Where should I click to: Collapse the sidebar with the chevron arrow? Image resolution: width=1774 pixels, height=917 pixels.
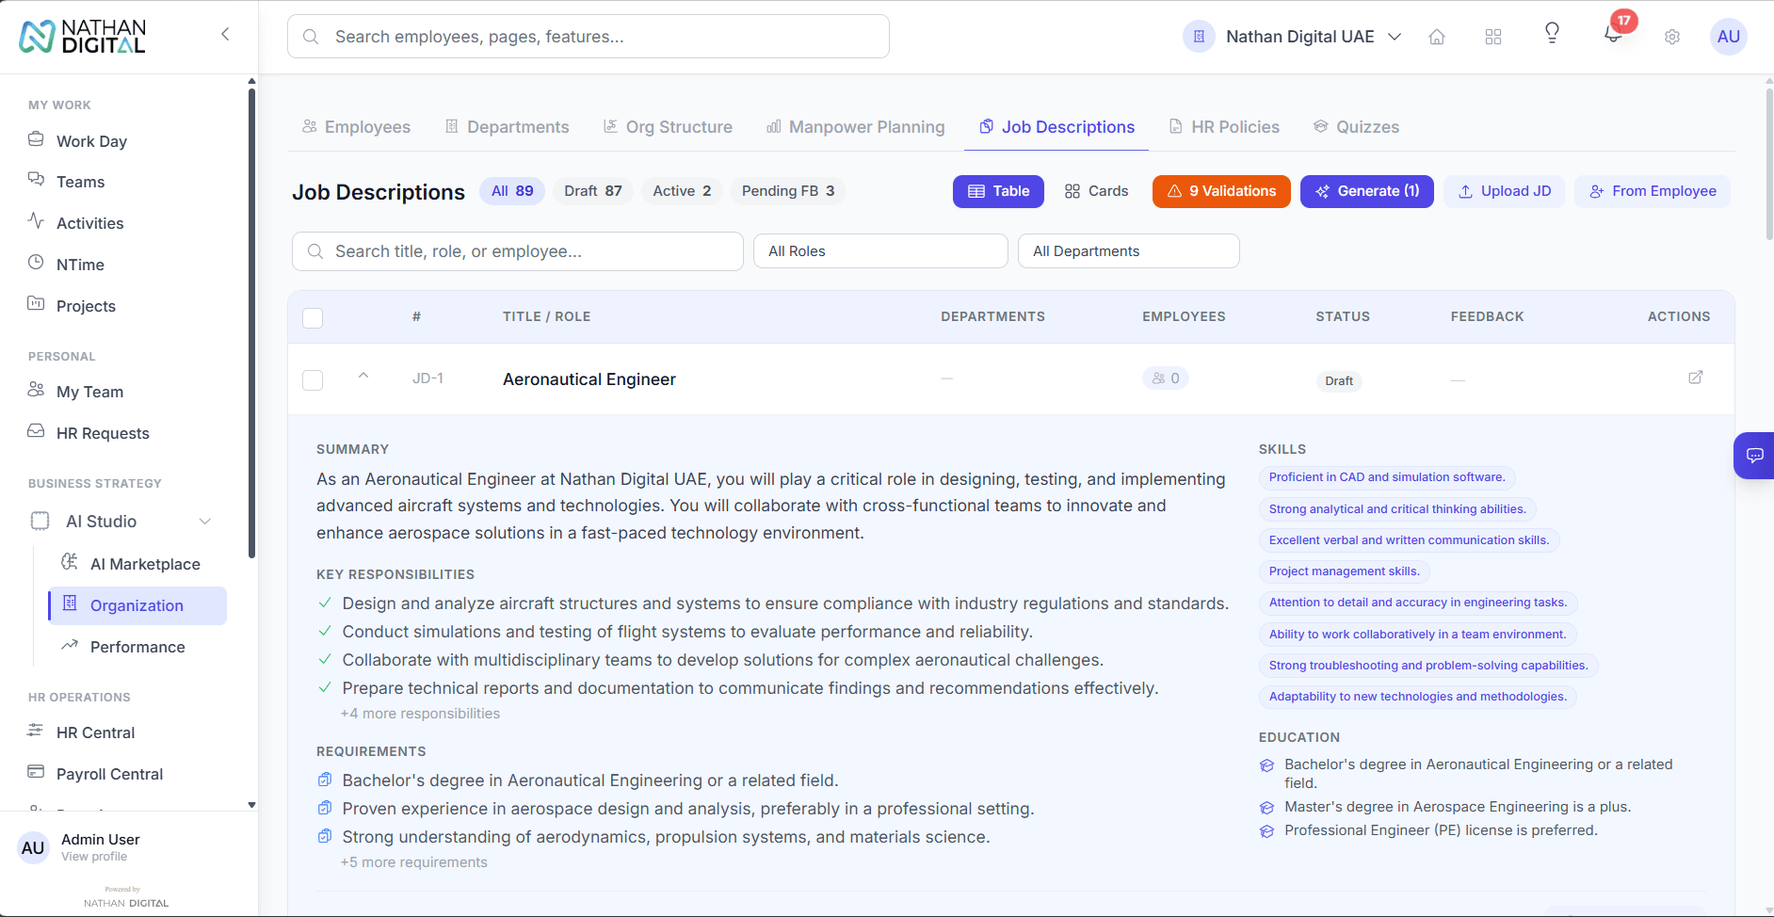(x=225, y=35)
